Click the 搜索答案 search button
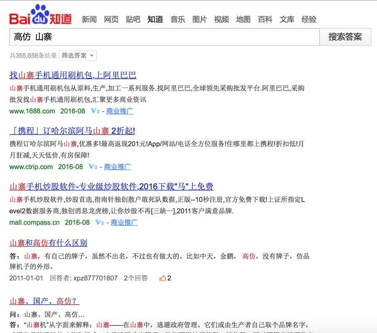 (345, 37)
